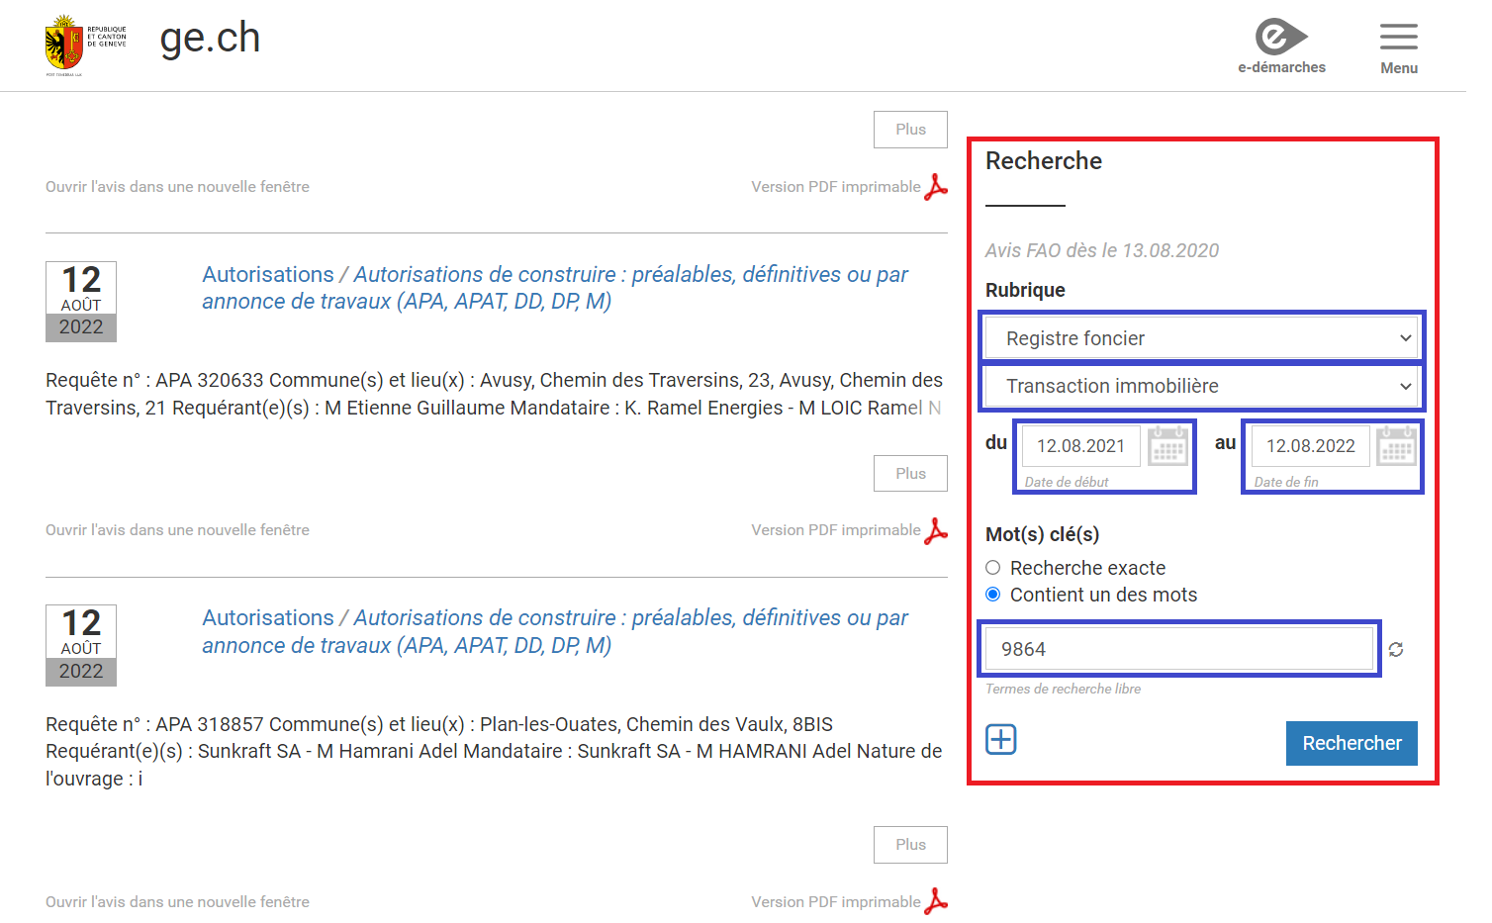The height and width of the screenshot is (923, 1492).
Task: Click the keyword field containing 9864
Action: point(1179,649)
